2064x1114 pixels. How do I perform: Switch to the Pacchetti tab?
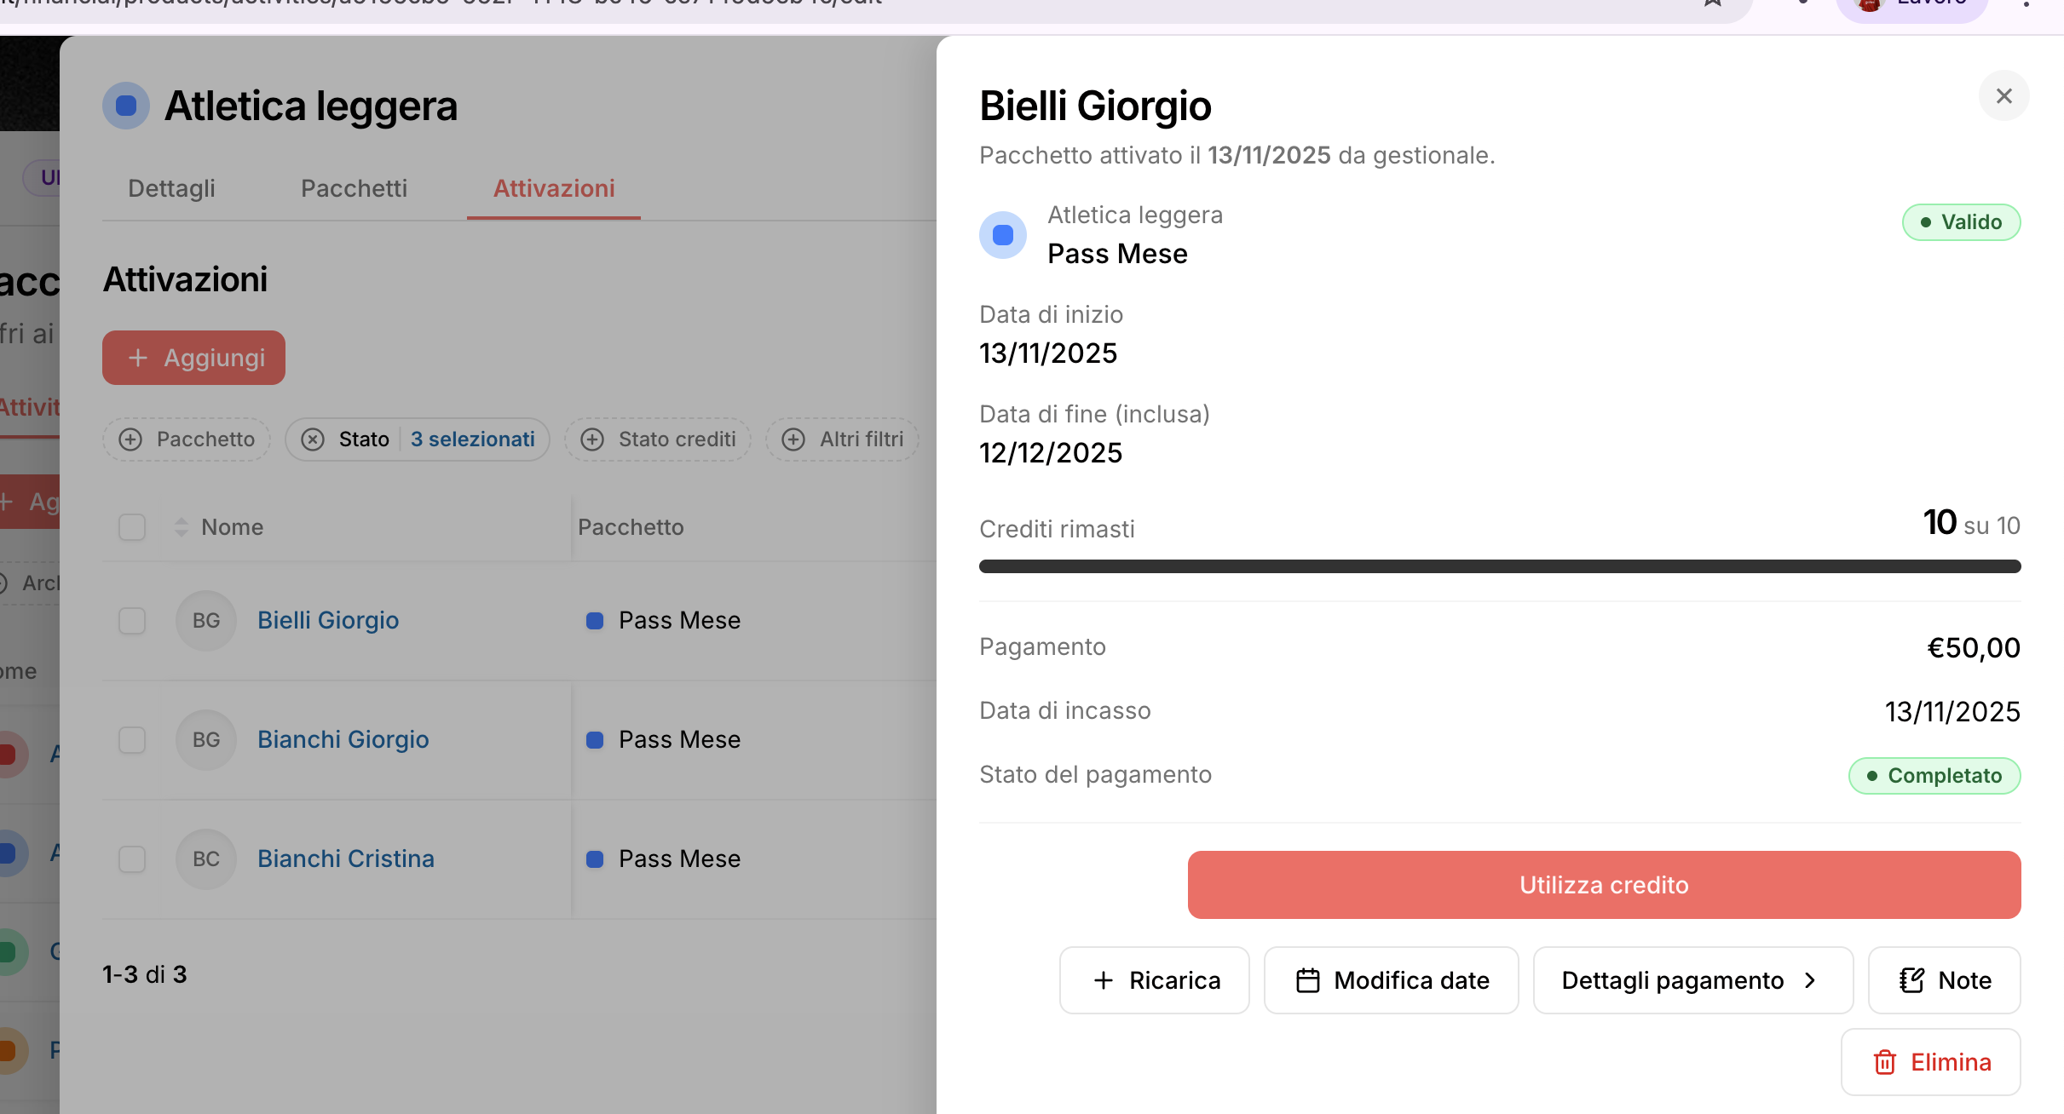(x=354, y=188)
